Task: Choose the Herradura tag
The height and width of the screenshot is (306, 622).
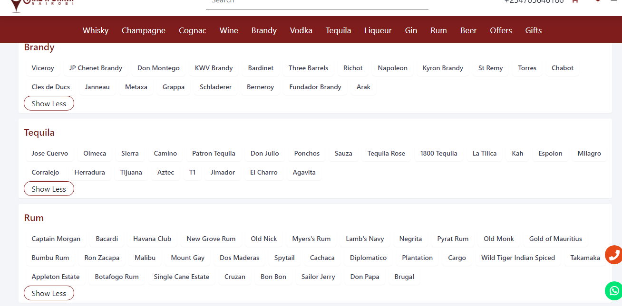Action: [89, 172]
